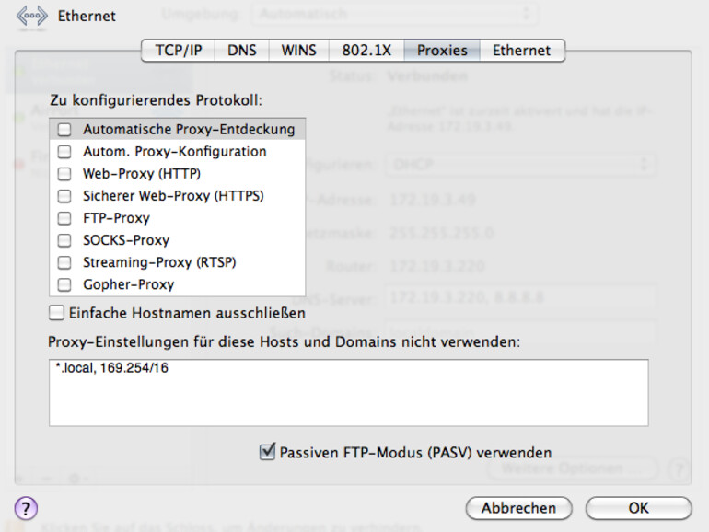Image resolution: width=709 pixels, height=532 pixels.
Task: Enable the FTP-Proxy checkbox
Action: tap(64, 218)
